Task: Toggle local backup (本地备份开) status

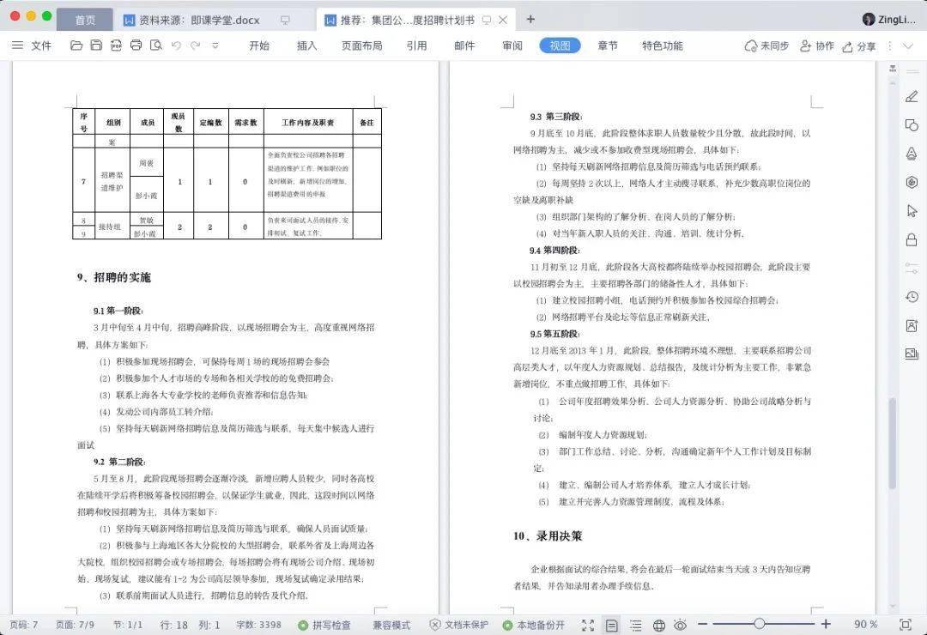Action: (x=533, y=625)
